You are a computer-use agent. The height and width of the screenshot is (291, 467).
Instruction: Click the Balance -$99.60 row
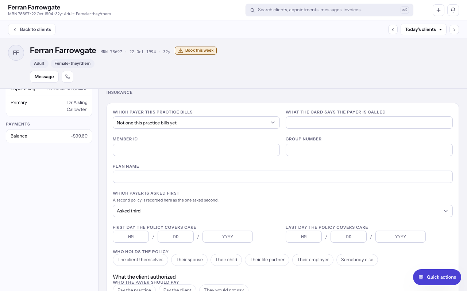49,136
